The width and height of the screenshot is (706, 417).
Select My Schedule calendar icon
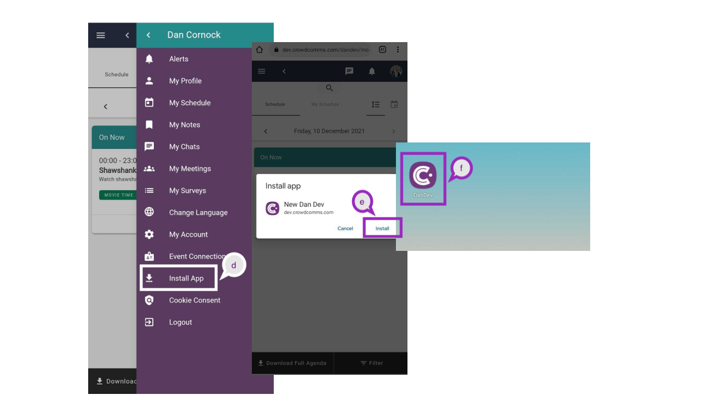[x=149, y=103]
